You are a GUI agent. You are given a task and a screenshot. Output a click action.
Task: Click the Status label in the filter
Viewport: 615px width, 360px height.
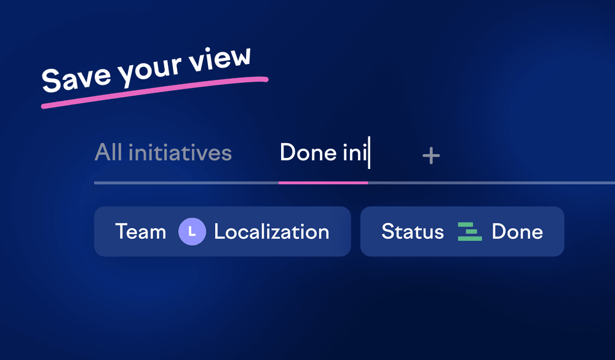point(412,232)
